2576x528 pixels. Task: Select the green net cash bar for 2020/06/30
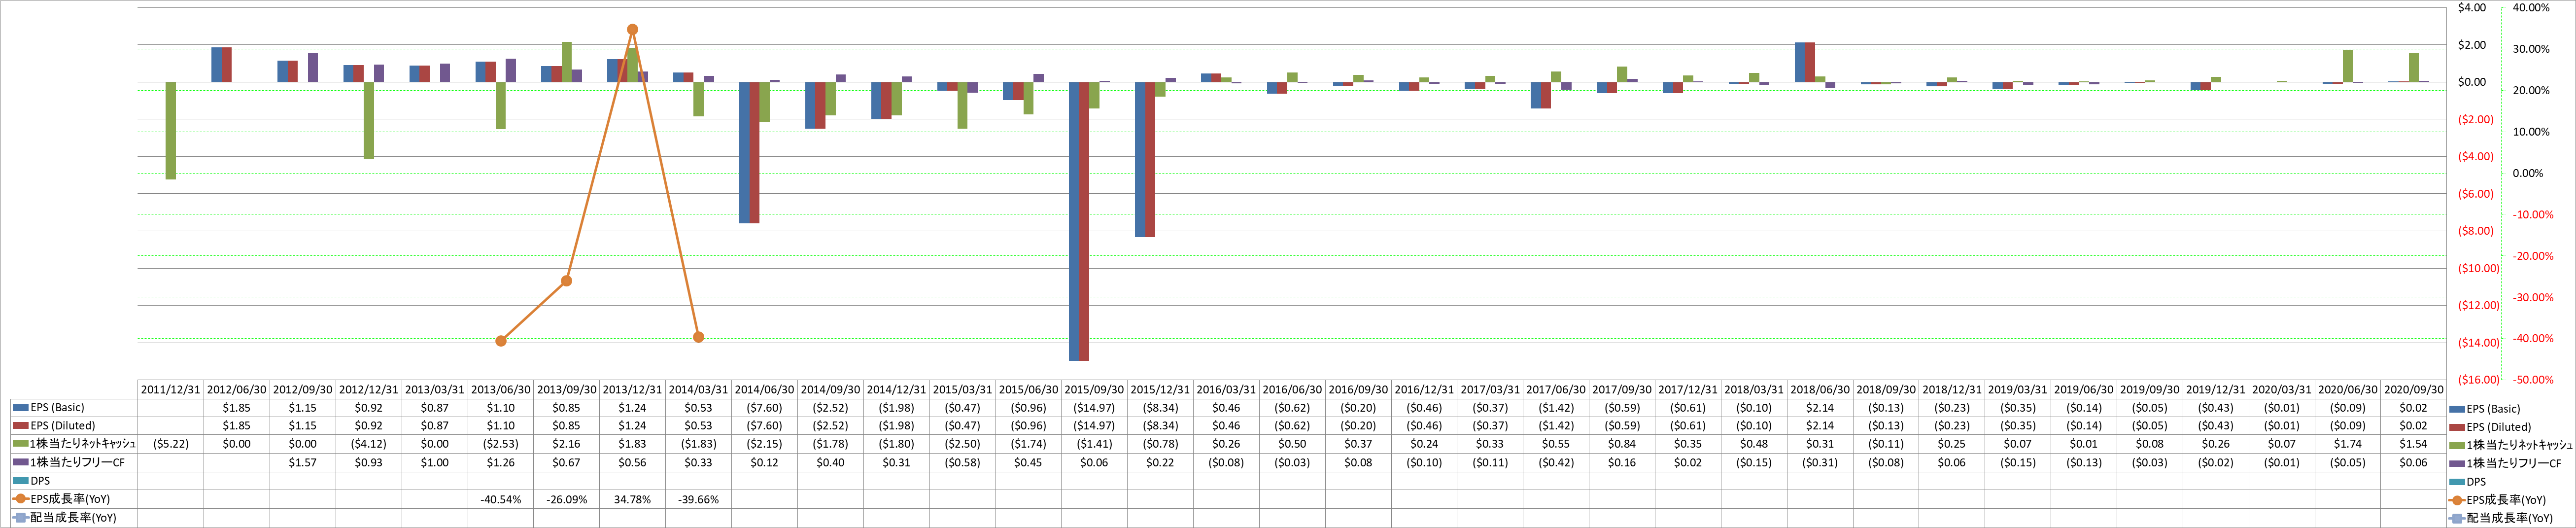(x=2348, y=66)
